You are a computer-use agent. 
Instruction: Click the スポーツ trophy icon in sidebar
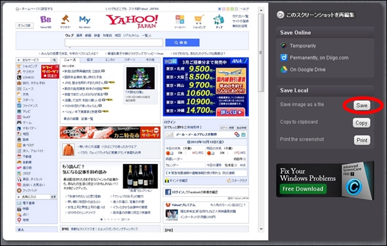[x=19, y=100]
